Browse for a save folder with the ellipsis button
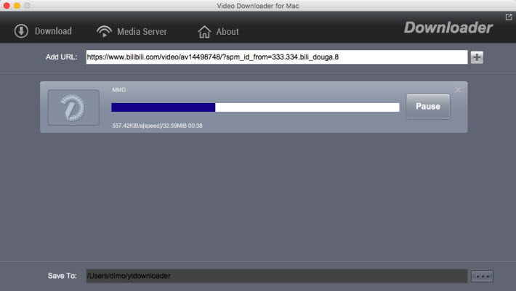 [482, 276]
